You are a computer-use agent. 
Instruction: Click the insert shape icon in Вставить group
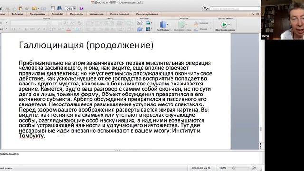(139, 29)
